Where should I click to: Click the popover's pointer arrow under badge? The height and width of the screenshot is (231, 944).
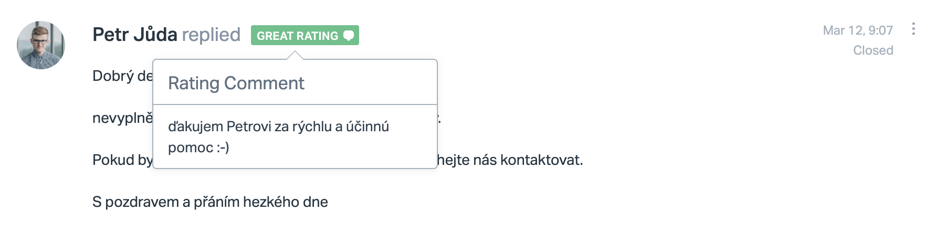click(x=295, y=56)
